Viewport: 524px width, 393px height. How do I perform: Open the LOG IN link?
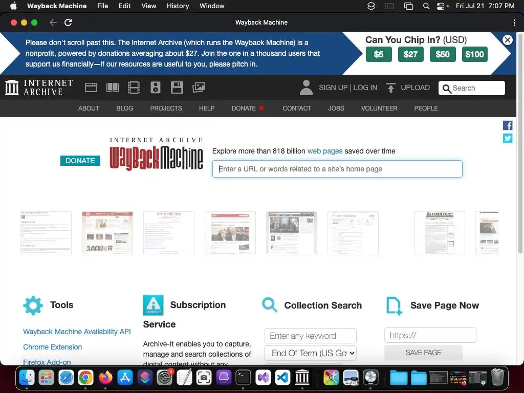click(x=365, y=88)
